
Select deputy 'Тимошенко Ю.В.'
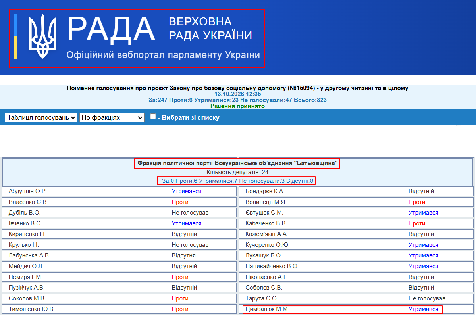pyautogui.click(x=32, y=309)
